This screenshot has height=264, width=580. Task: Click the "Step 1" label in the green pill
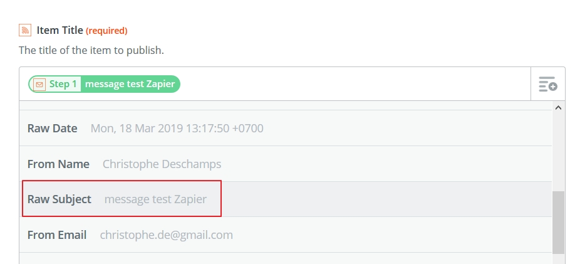point(63,84)
